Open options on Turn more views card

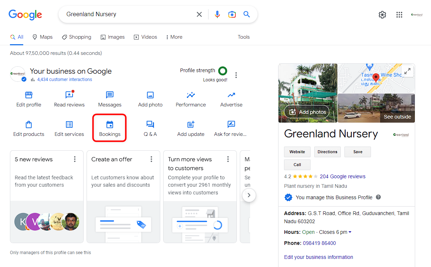228,159
